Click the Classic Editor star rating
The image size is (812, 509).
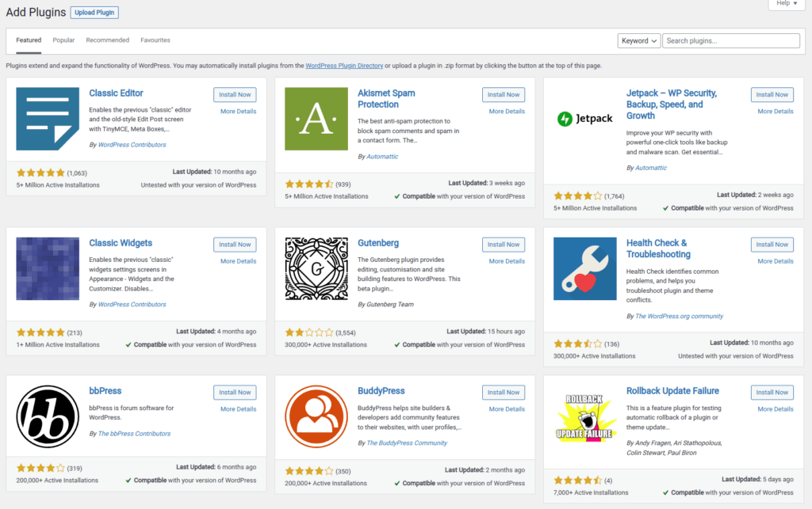[40, 173]
